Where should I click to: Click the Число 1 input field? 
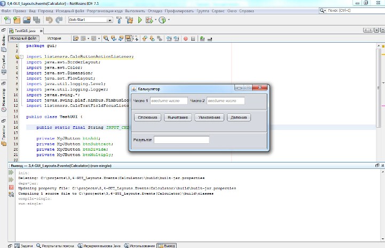click(x=169, y=100)
